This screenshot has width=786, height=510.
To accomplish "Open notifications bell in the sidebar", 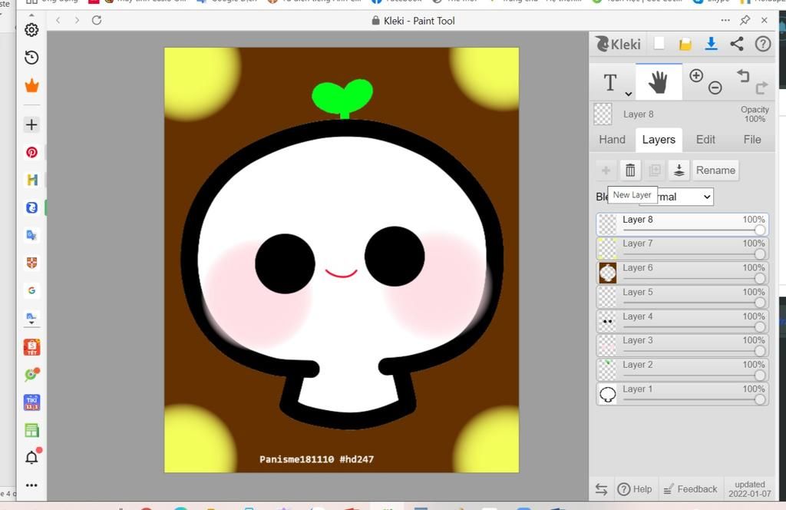I will tap(31, 457).
